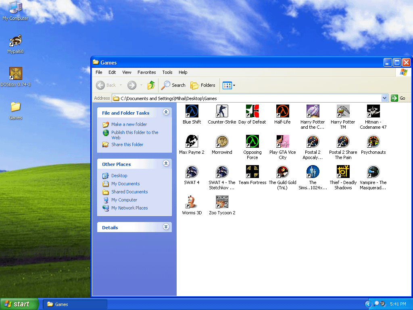This screenshot has height=310, width=413.
Task: Click the Make a new folder link
Action: pos(129,124)
